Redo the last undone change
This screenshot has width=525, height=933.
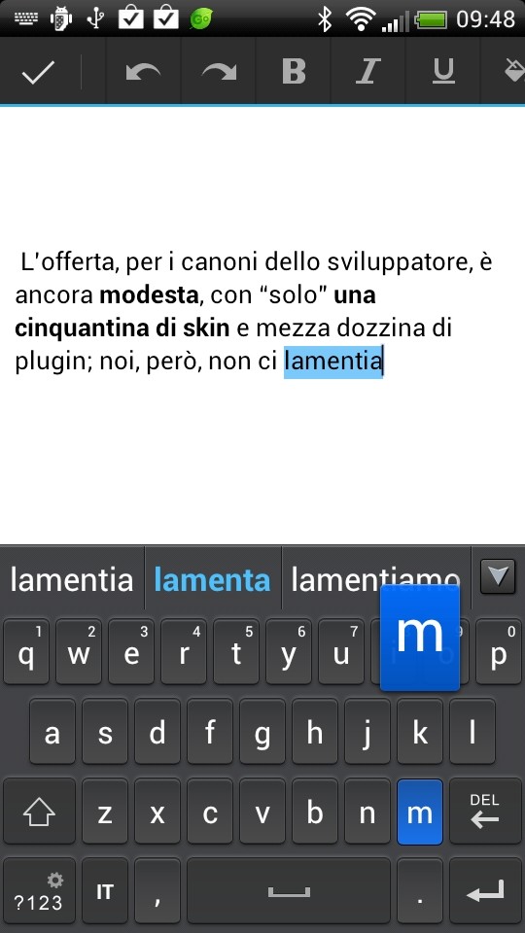tap(219, 72)
